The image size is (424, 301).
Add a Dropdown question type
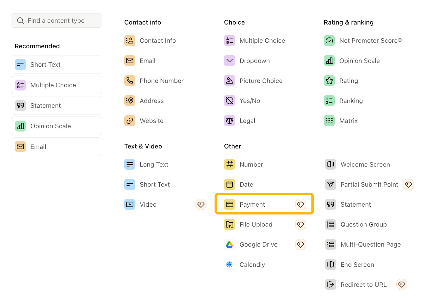(x=254, y=61)
